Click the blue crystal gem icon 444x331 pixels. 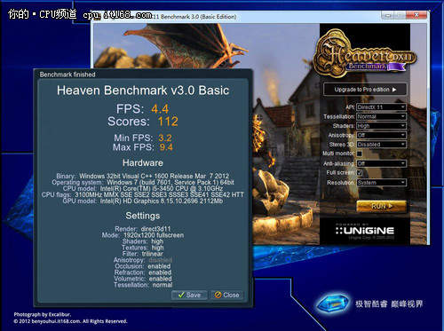click(332, 303)
